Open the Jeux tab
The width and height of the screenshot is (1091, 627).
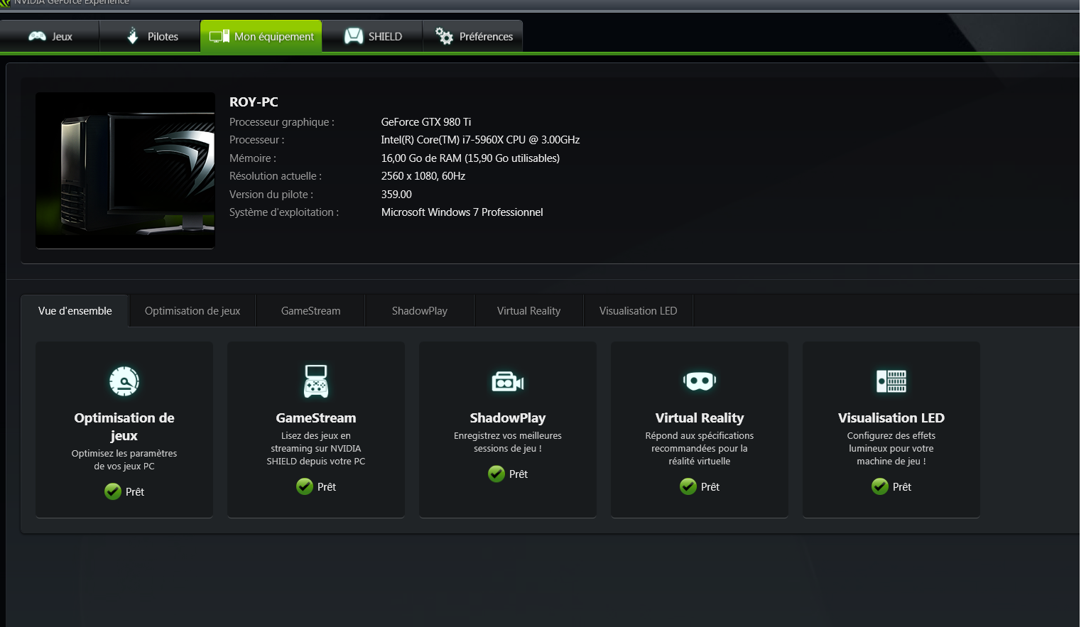click(x=50, y=36)
